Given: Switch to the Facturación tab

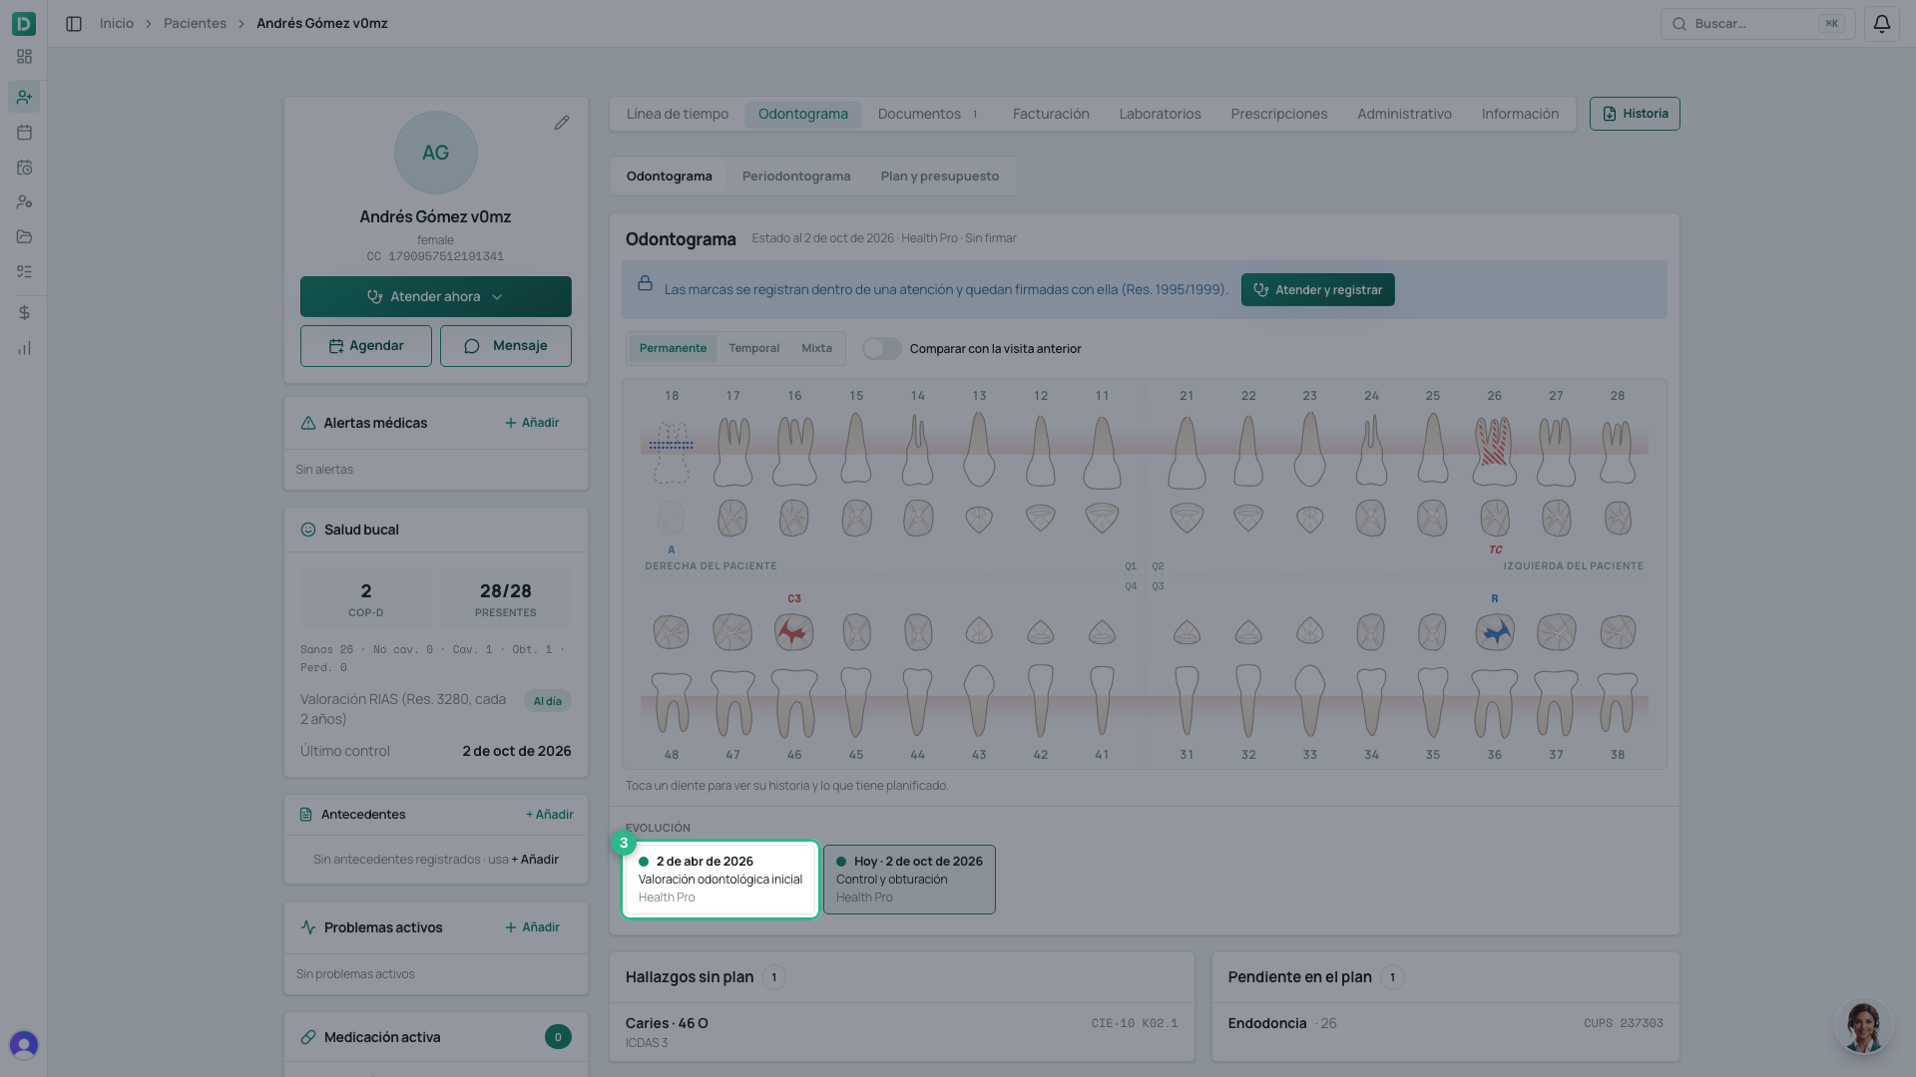Looking at the screenshot, I should pos(1051,114).
